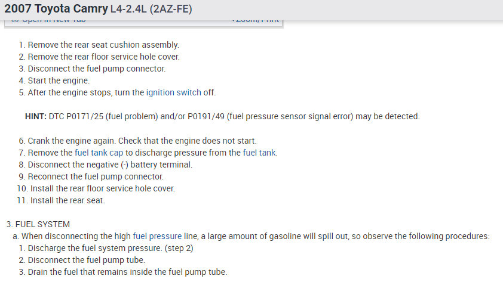
Task: Click the step about removing the service hole cover
Action: coord(103,57)
